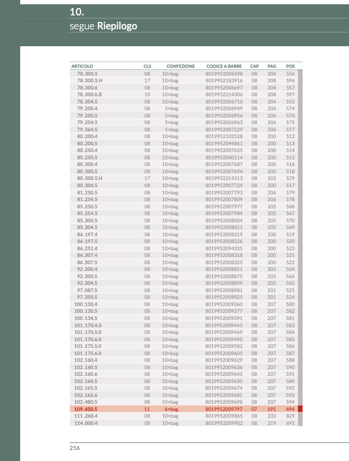
Task: Click the POS column header
Action: 290,66
